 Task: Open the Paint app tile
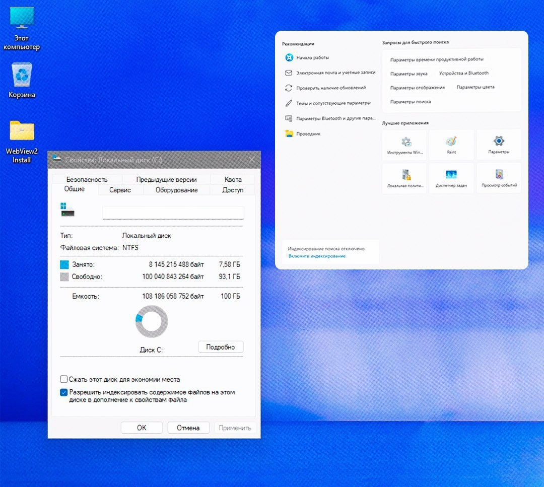pos(451,145)
